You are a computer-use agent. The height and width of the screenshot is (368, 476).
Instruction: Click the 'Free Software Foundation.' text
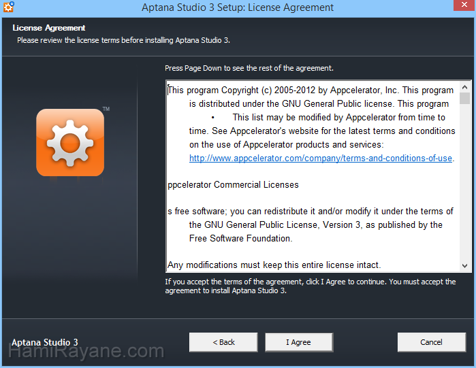[240, 238]
